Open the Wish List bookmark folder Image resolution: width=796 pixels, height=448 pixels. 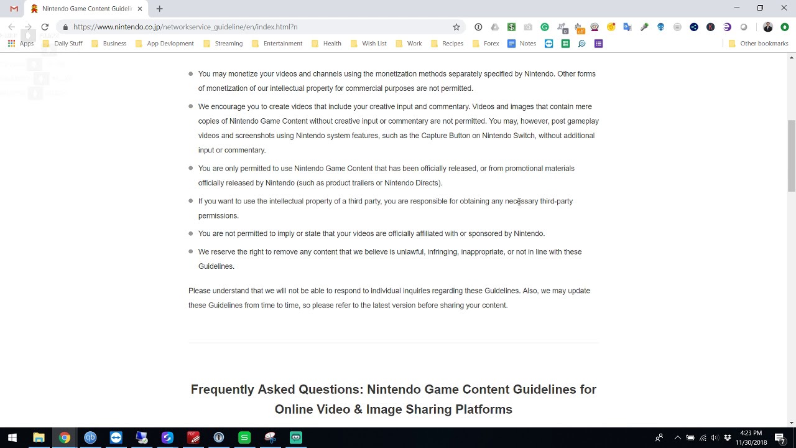(368, 44)
